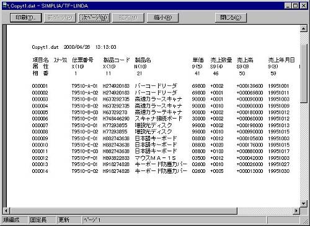Close the window with title bar X
The height and width of the screenshot is (226, 310).
pos(303,6)
